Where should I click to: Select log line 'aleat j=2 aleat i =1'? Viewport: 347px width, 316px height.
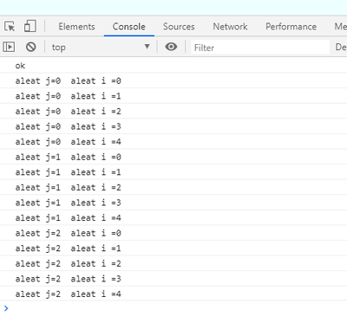(x=173, y=248)
